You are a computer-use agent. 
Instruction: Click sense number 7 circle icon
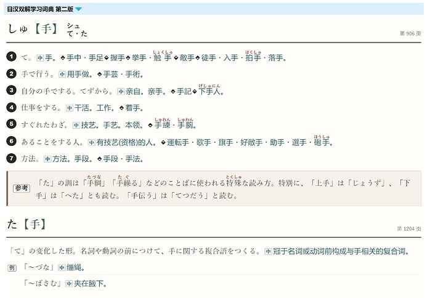[11, 158]
